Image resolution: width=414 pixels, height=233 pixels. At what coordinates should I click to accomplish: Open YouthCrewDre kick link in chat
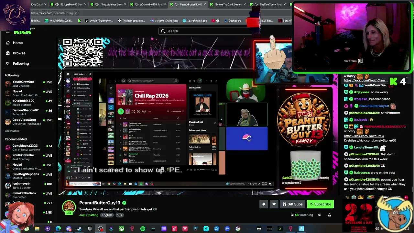tap(364, 136)
